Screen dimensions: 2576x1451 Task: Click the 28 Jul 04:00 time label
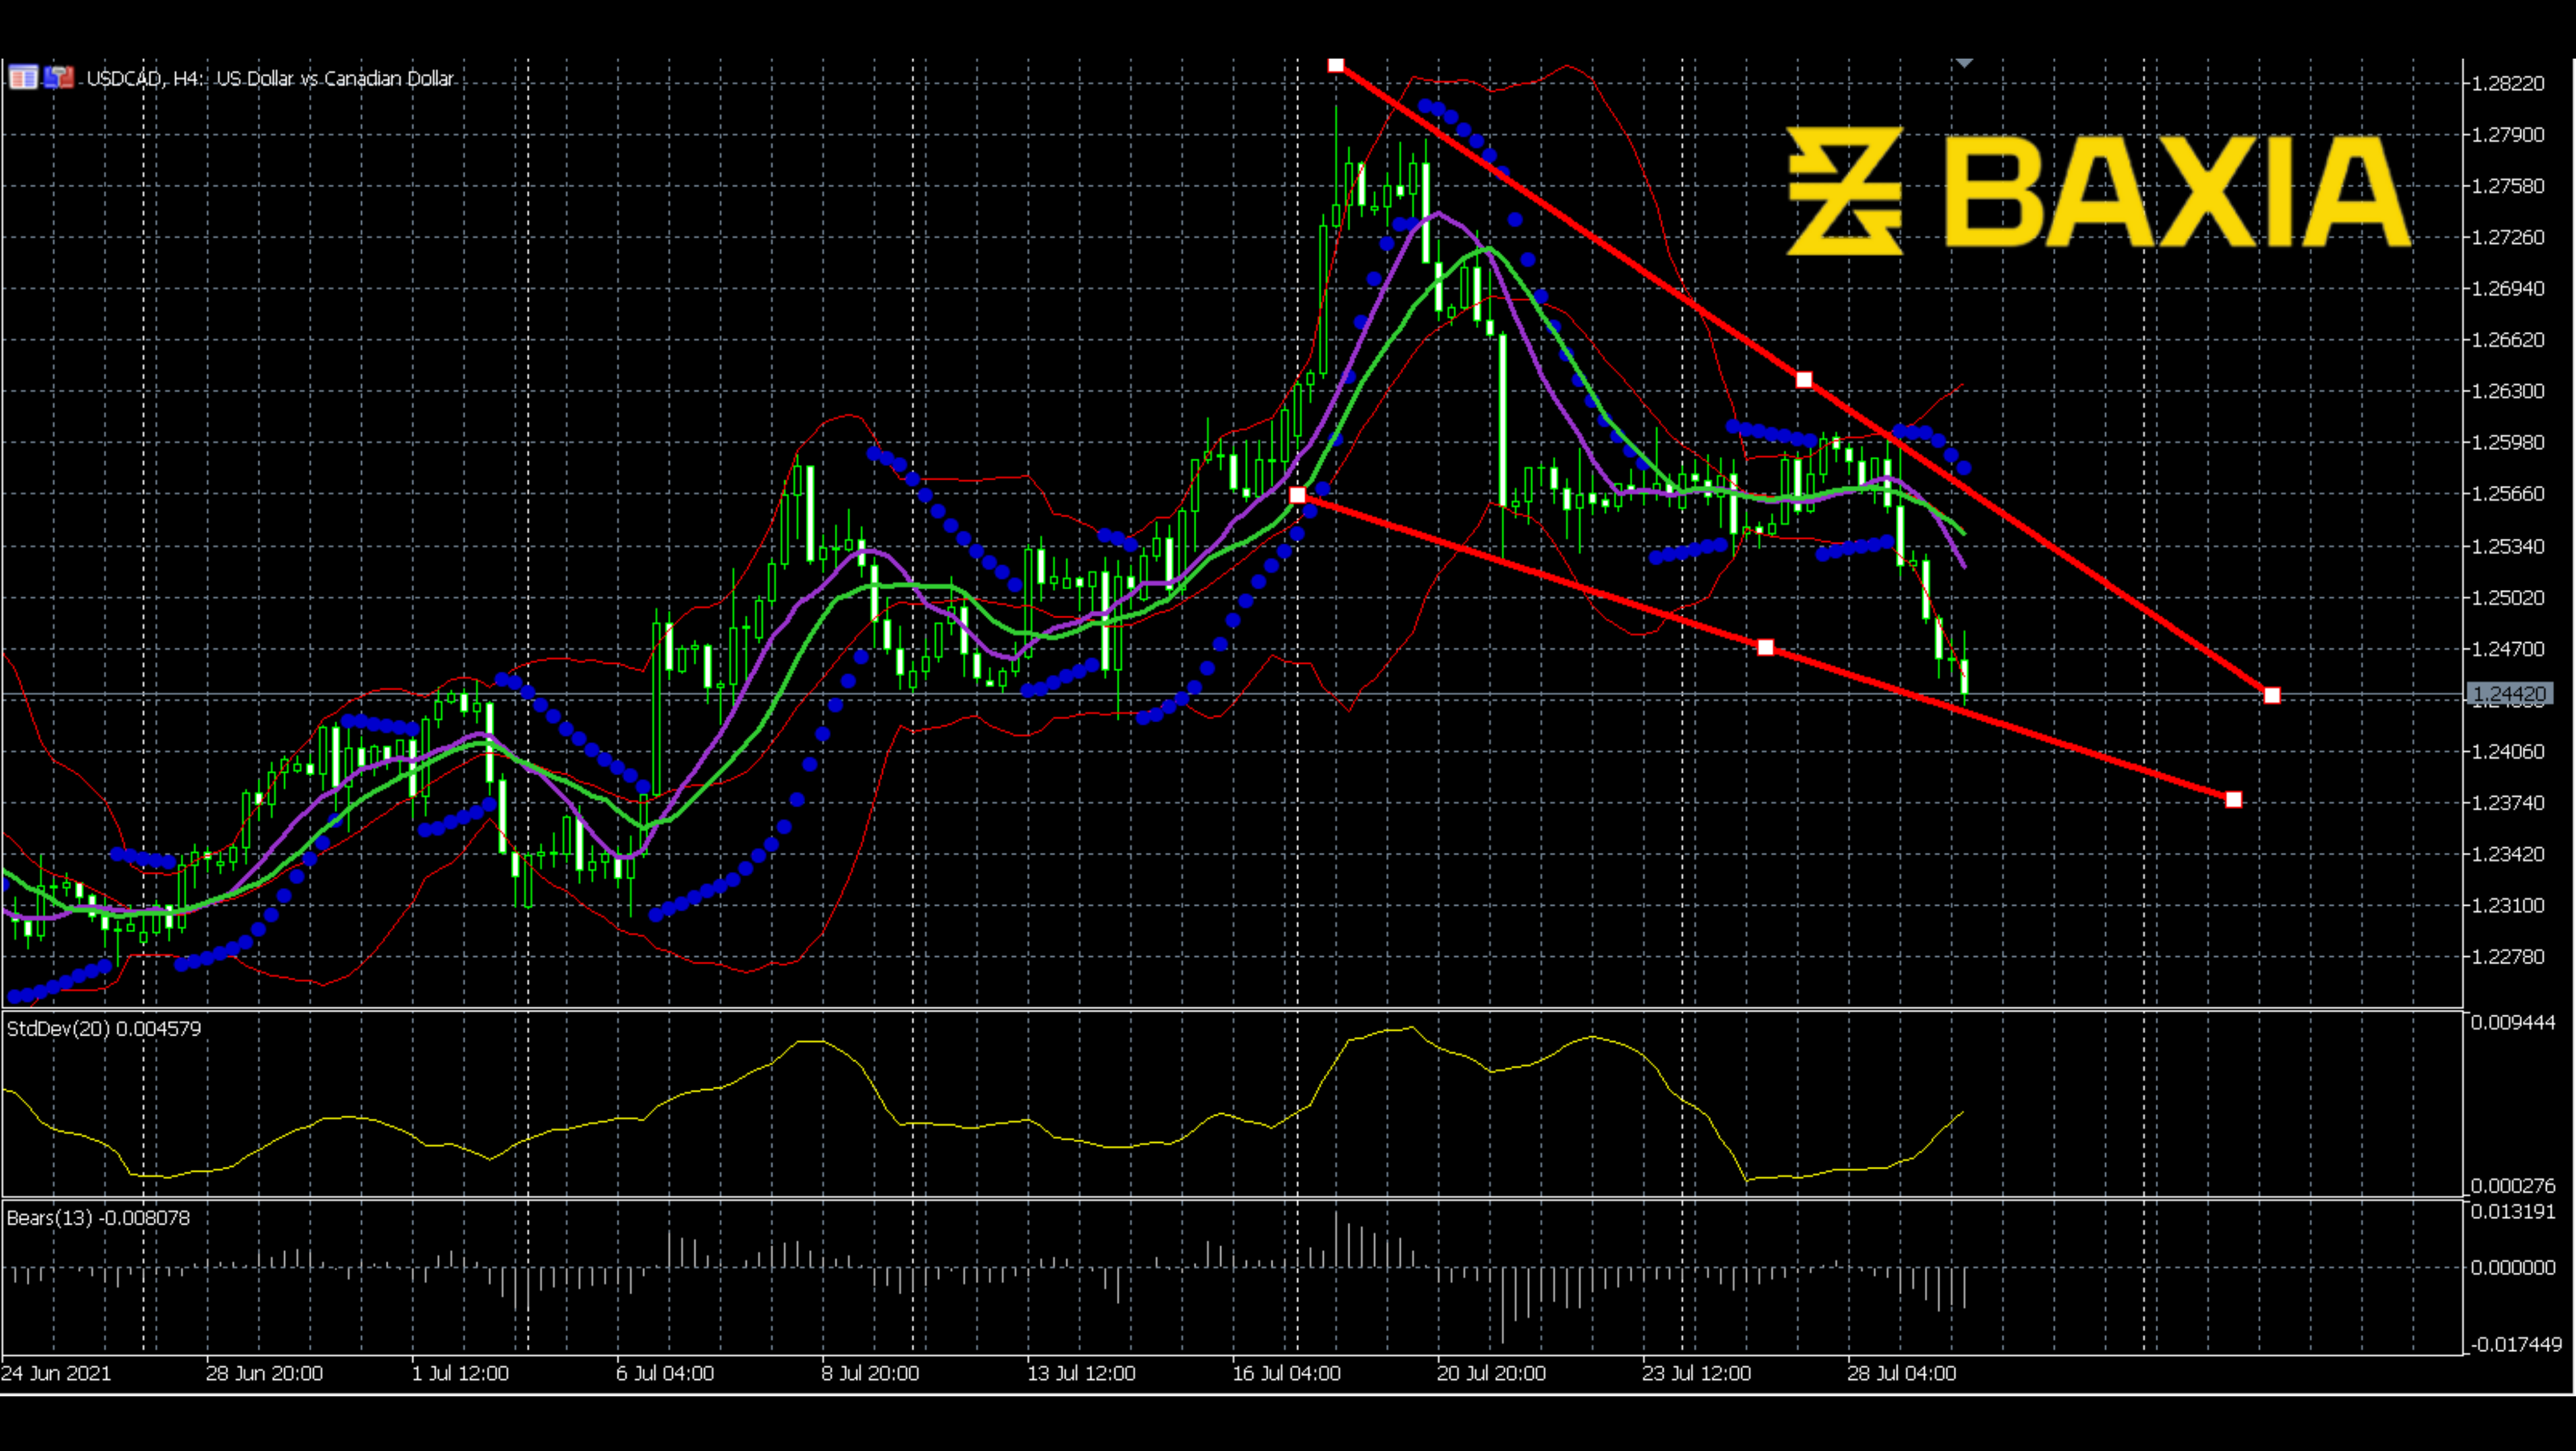point(1901,1374)
